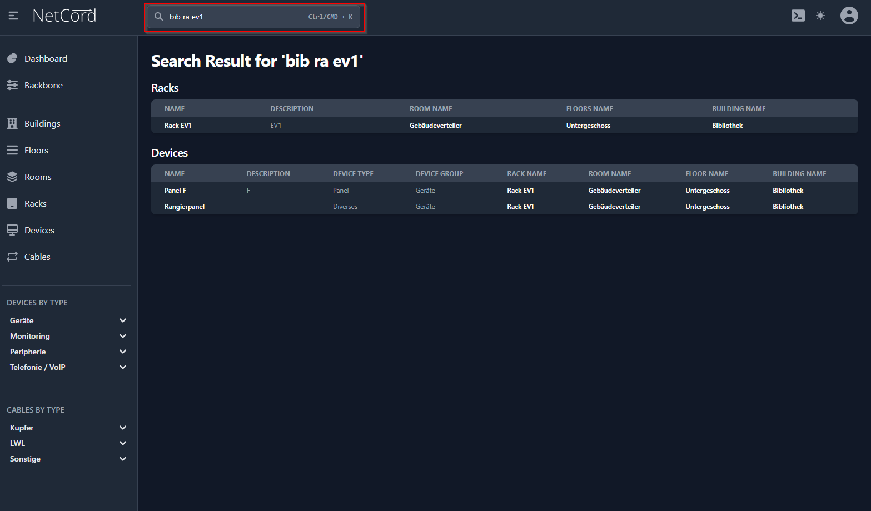Viewport: 871px width, 511px height.
Task: Click the Dashboard pie chart icon
Action: [12, 59]
